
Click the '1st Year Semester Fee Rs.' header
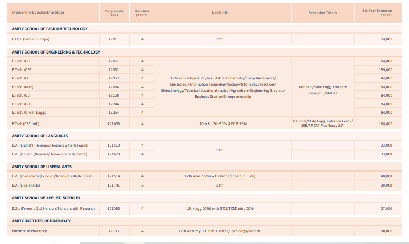tap(377, 13)
